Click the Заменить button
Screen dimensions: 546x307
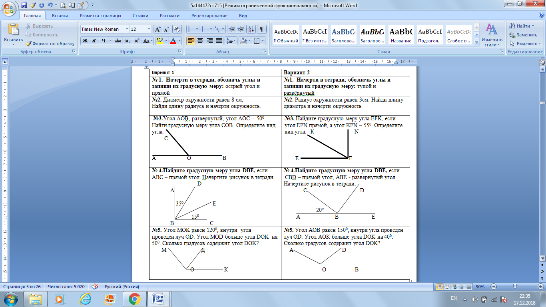[x=523, y=35]
